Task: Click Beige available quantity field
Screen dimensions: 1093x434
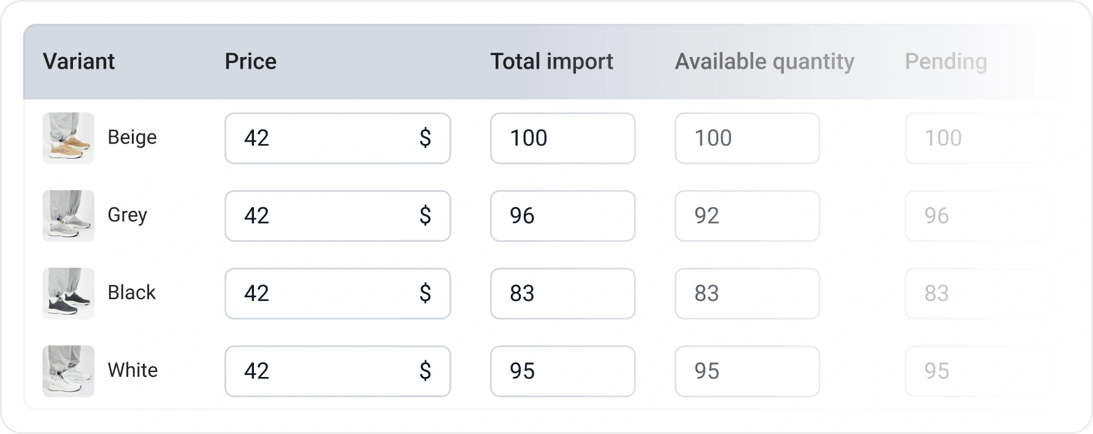Action: pos(747,138)
